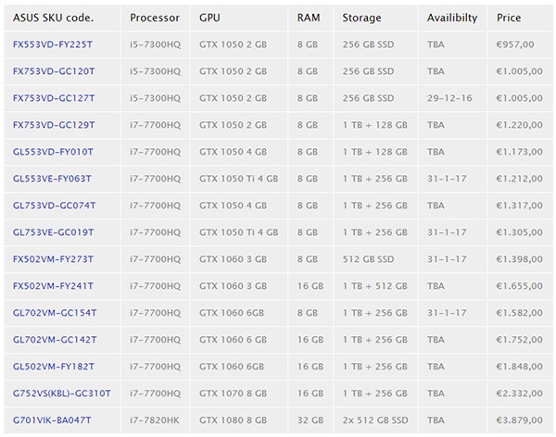The image size is (556, 437).
Task: Click the GL702VM-GC142T link
Action: pyautogui.click(x=55, y=340)
